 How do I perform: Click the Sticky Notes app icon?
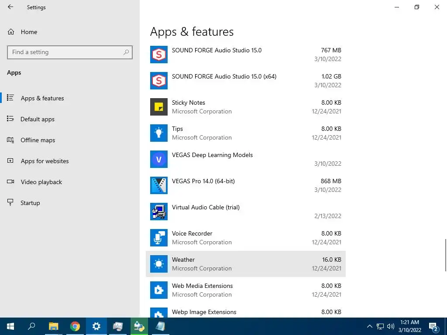[x=159, y=107]
